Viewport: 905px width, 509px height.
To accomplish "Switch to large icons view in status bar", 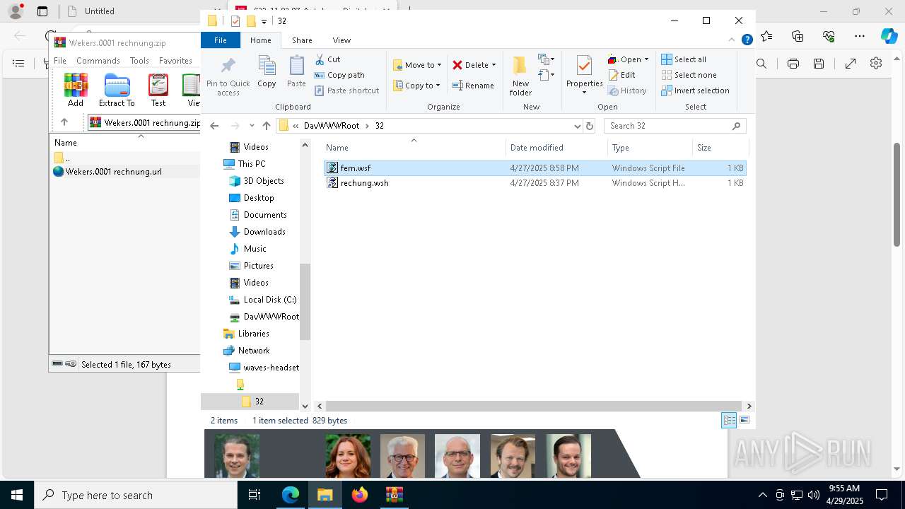I will pyautogui.click(x=744, y=420).
